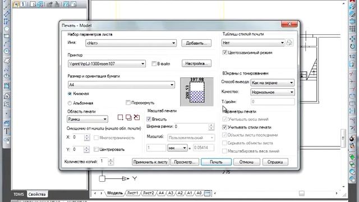This screenshot has width=359, height=202.
Task: Switch to the 'Лист2' tab
Action: [x=148, y=193]
